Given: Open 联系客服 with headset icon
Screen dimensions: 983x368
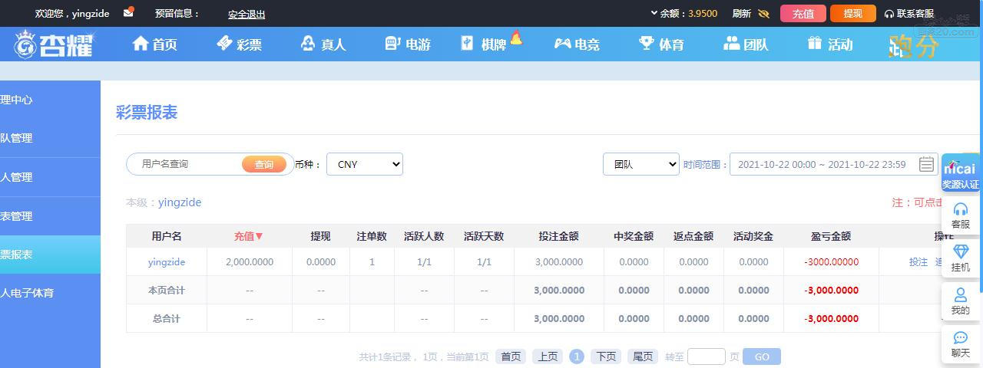Looking at the screenshot, I should coord(909,13).
